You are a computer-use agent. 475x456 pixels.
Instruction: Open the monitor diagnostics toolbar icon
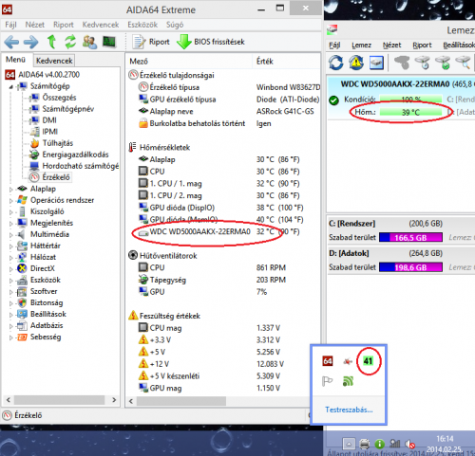point(109,42)
